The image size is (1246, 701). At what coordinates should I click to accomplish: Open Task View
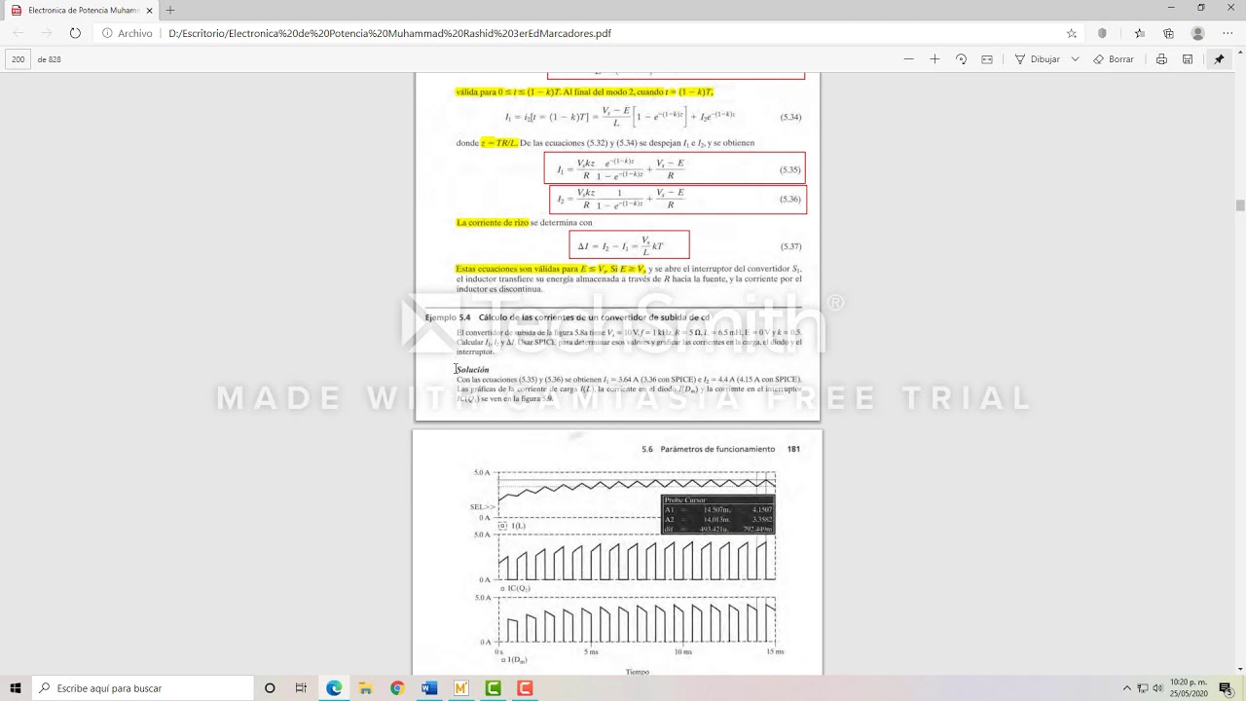[301, 688]
